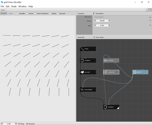This screenshot has height=125, width=152.
Task: Click the New Node plus icon
Action: coord(94,37)
